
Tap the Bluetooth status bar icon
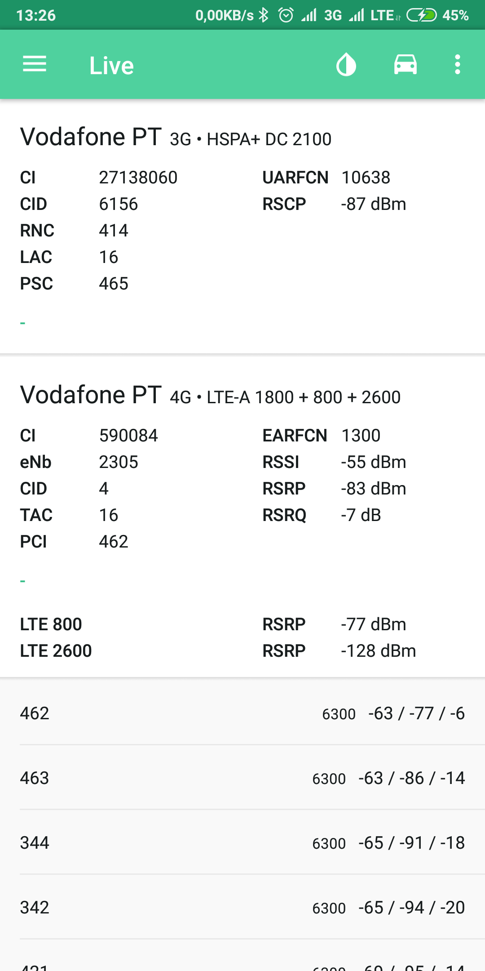tap(264, 15)
